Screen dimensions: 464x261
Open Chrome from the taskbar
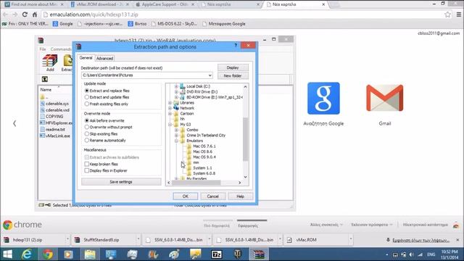tap(48, 254)
